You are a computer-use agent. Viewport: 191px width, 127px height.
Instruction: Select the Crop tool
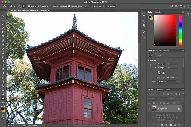(x=3, y=32)
